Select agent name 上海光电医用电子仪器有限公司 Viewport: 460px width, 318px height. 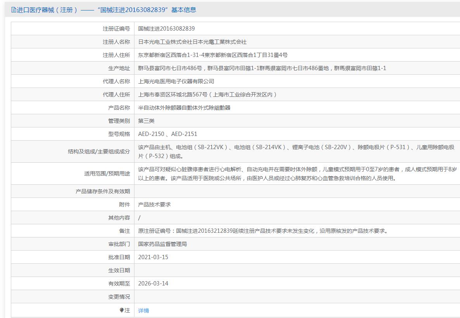176,81
